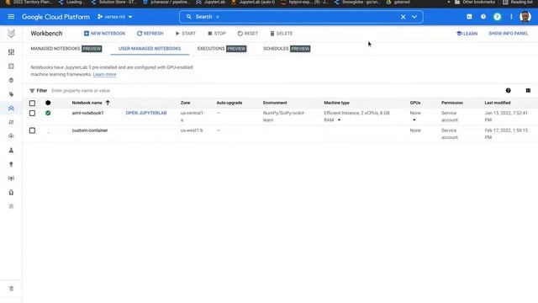Select the custom-container row checkbox
Viewport: 538px width, 303px height.
[x=32, y=130]
